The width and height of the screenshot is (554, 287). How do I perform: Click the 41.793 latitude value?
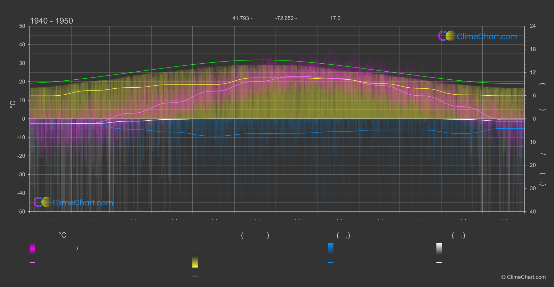(x=241, y=18)
